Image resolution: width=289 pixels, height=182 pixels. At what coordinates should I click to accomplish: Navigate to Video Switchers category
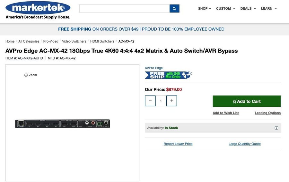pos(74,41)
